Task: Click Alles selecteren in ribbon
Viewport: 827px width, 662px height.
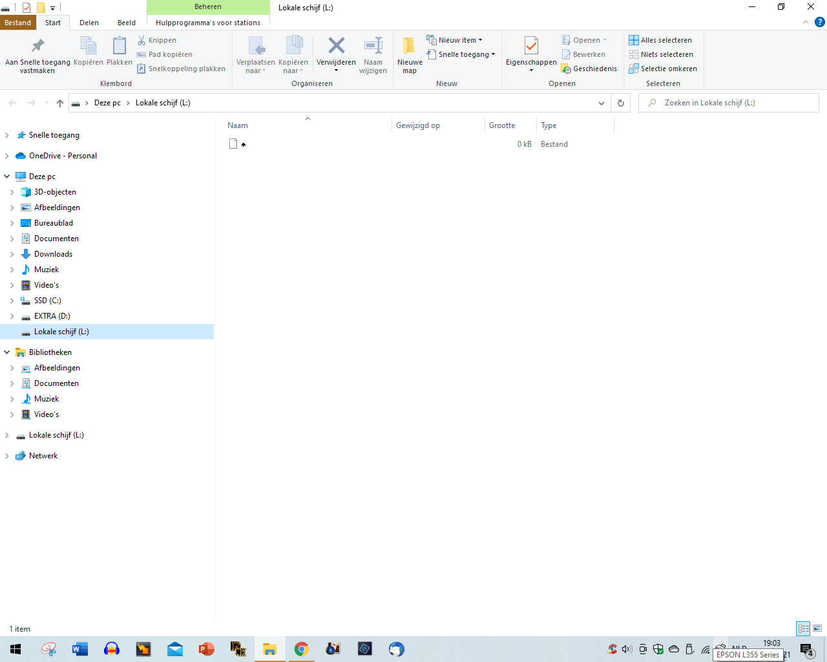Action: point(660,40)
